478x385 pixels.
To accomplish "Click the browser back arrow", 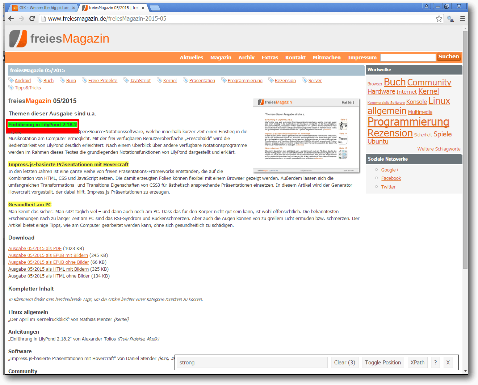I will 11,18.
